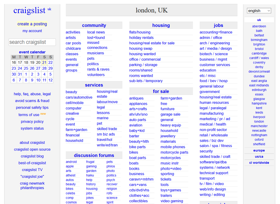Image resolution: width=280 pixels, height=204 pixels.
Task: Read avoid scams & fraud page
Action: click(x=32, y=101)
